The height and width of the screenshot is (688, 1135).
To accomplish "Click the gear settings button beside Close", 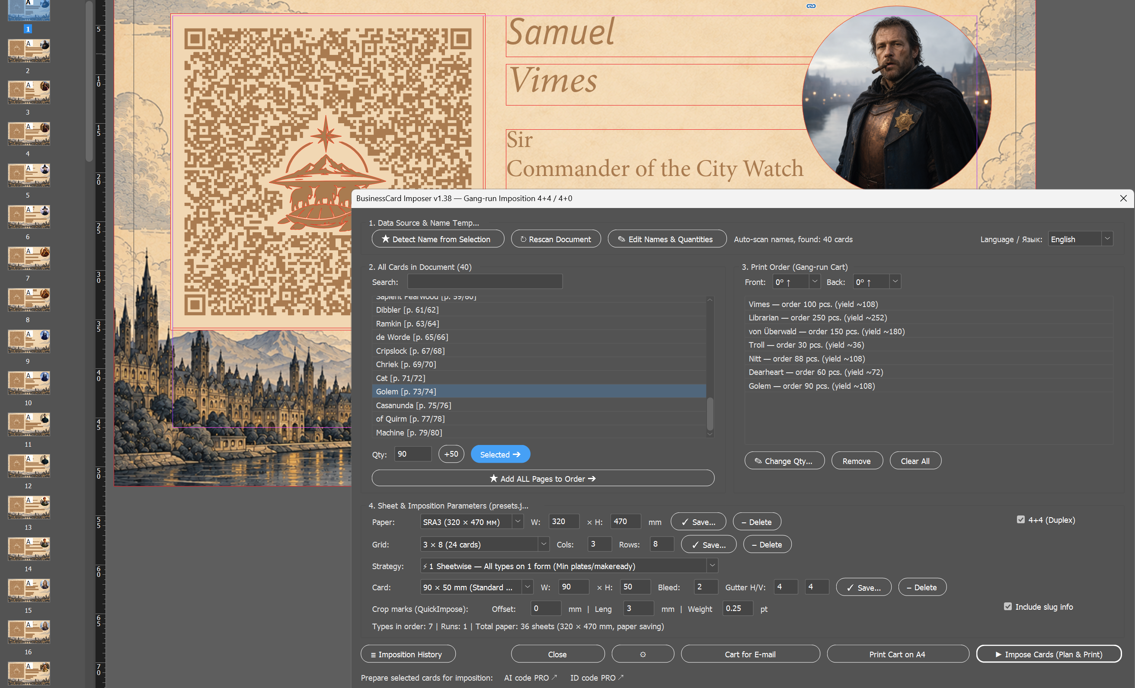I will point(643,654).
